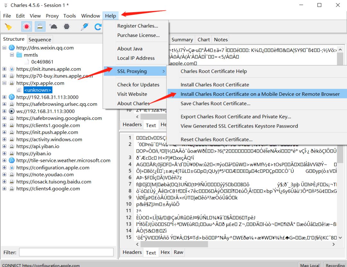Viewport: 347px width, 267px height.
Task: Click mmtls folder icon
Action: pos(20,55)
